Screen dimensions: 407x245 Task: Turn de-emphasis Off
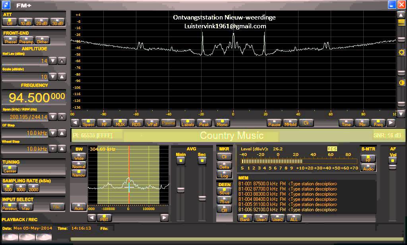click(x=224, y=209)
